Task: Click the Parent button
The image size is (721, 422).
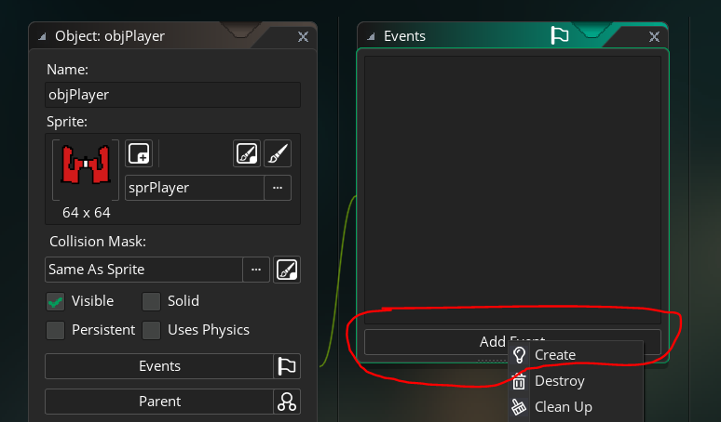Action: [159, 402]
